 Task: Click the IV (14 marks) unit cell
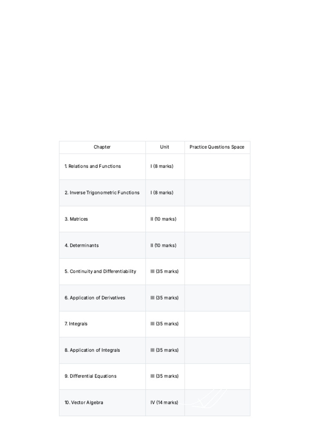(165, 403)
